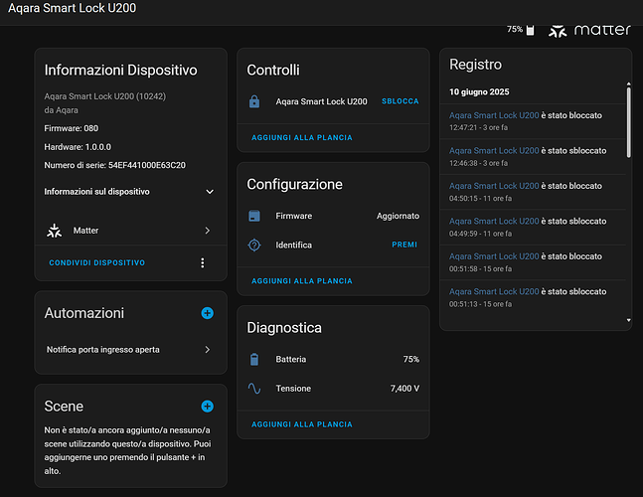This screenshot has height=497, width=643.
Task: Click the plus icon next to Scene
Action: coord(207,406)
